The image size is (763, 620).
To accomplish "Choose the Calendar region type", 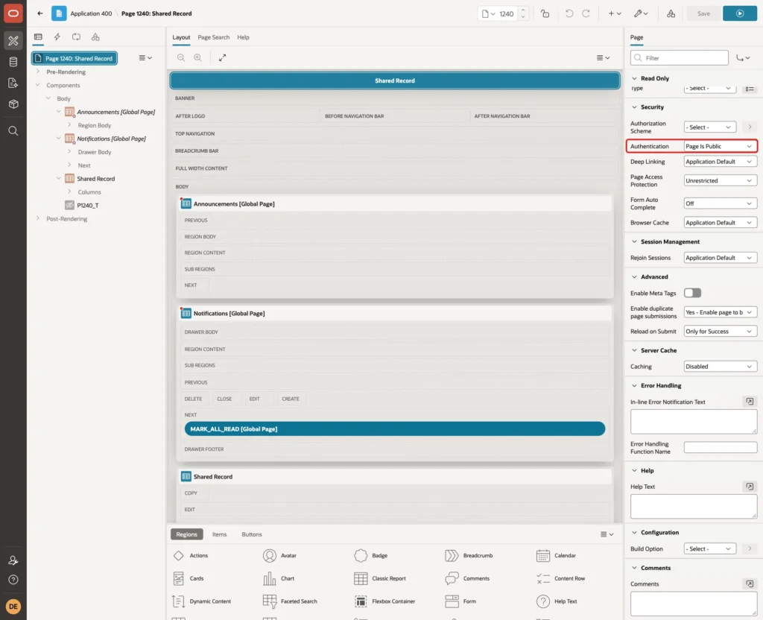I will pos(555,555).
